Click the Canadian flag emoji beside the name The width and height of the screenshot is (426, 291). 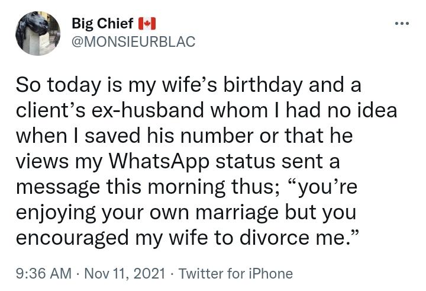tap(147, 24)
